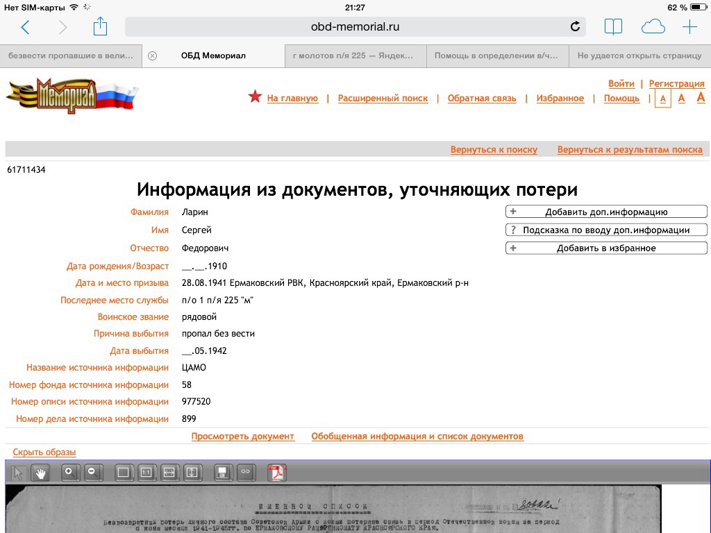Open 'Расширенный поиск' menu item

coord(383,99)
